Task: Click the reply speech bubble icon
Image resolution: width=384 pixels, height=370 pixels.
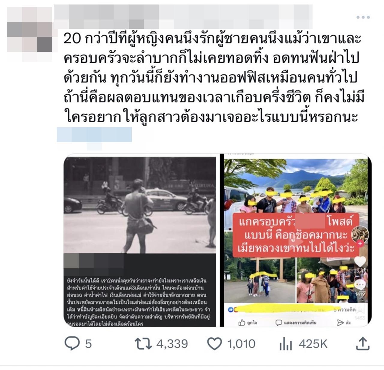Action: 72,344
